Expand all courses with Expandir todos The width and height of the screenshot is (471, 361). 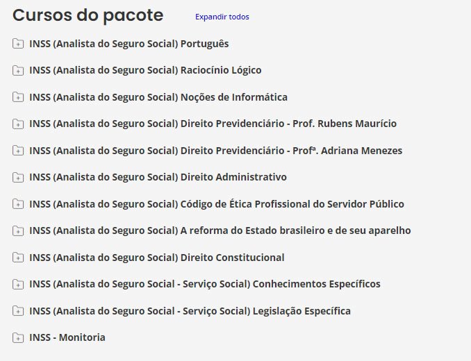click(x=222, y=17)
